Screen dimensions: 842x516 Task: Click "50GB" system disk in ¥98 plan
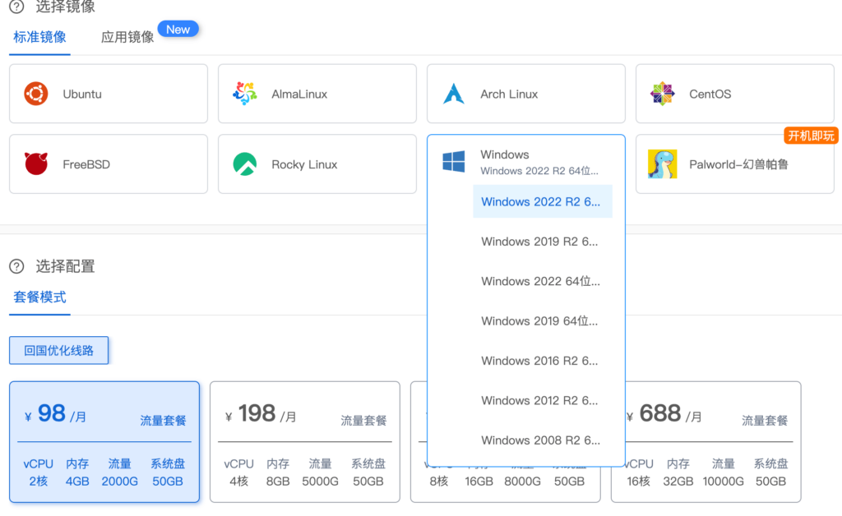coord(168,481)
